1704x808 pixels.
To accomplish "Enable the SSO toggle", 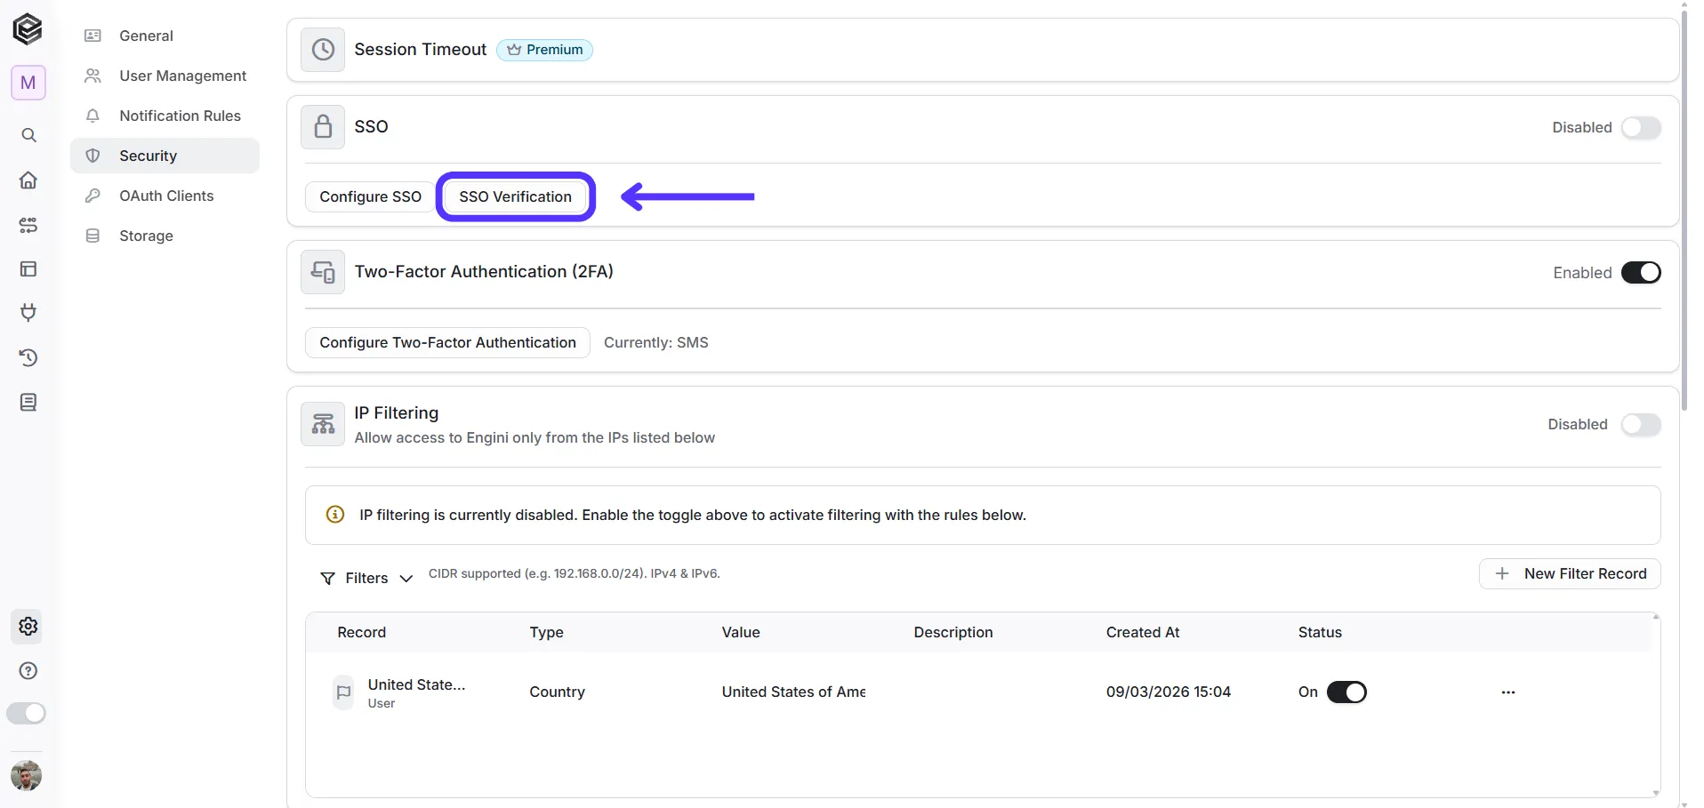I will 1641,128.
